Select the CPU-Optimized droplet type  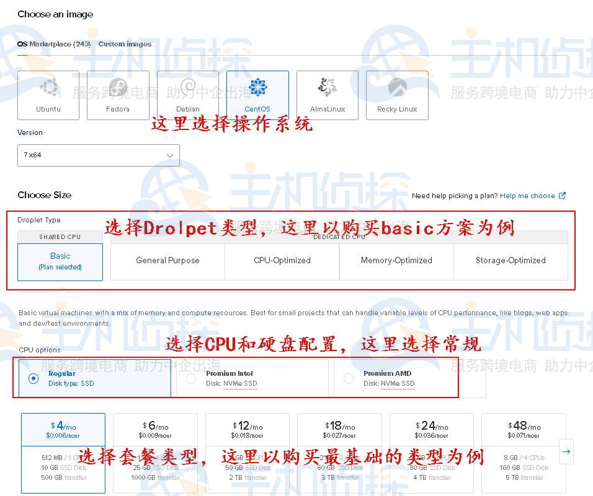tap(282, 260)
